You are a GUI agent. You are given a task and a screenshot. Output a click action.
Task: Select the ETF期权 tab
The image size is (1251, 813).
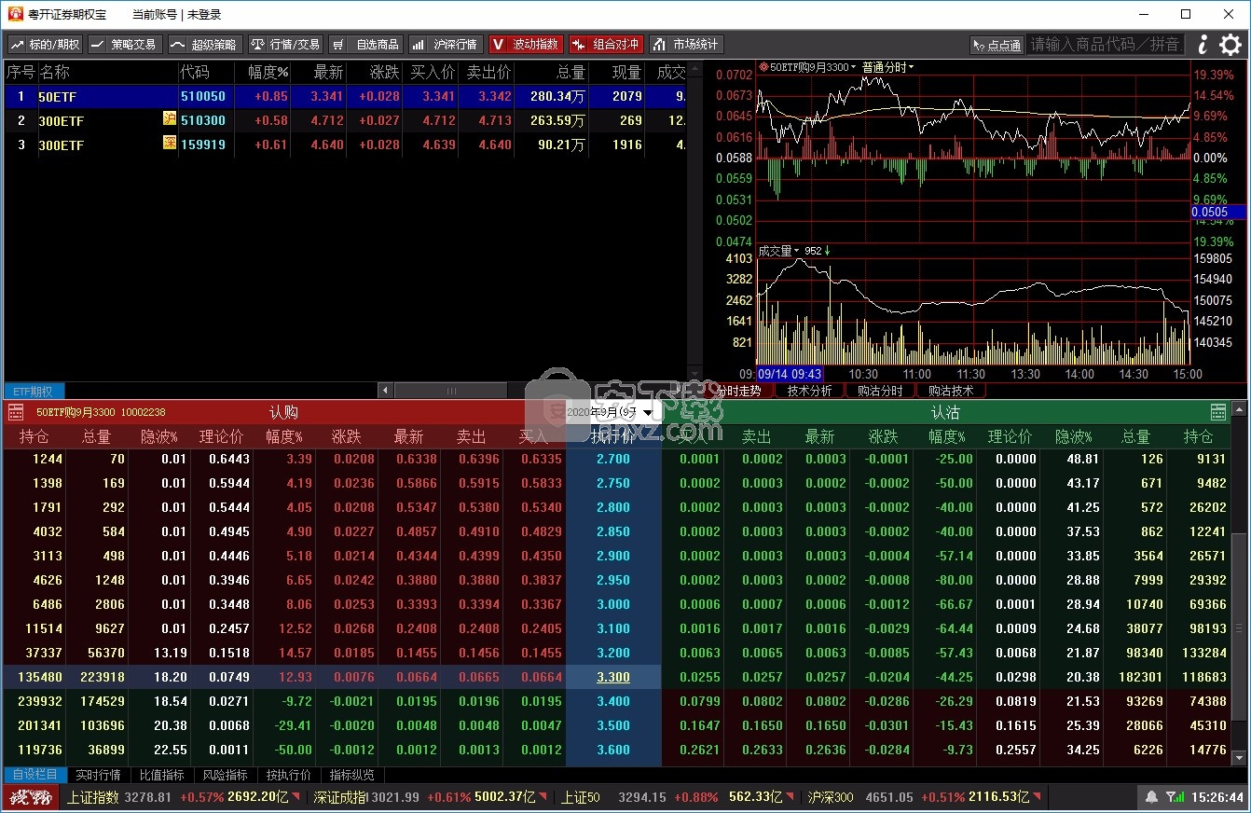click(34, 391)
